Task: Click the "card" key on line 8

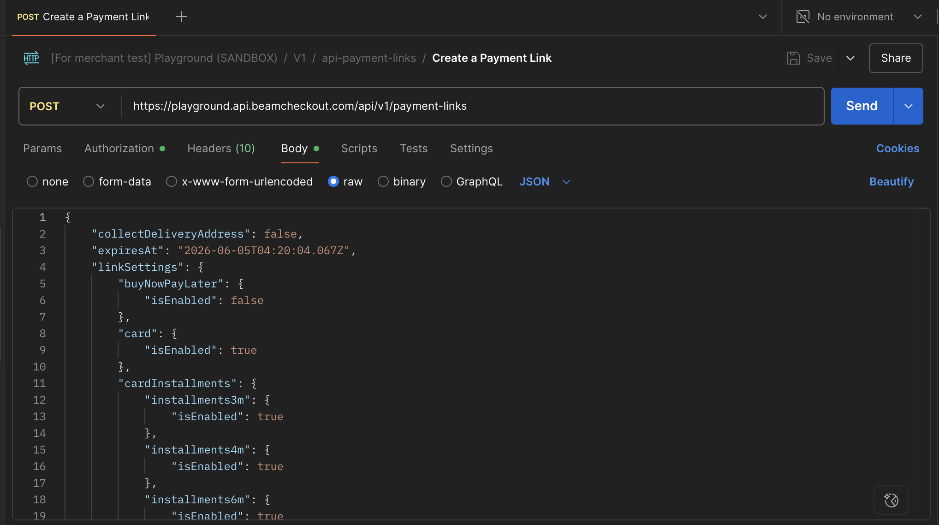Action: 137,334
